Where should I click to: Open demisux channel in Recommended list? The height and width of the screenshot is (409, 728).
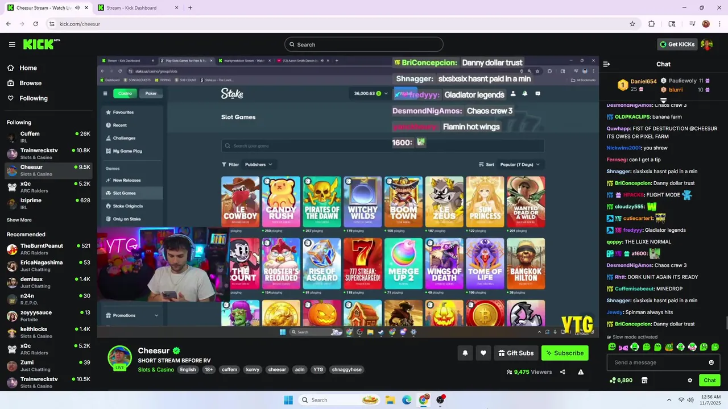[48, 282]
